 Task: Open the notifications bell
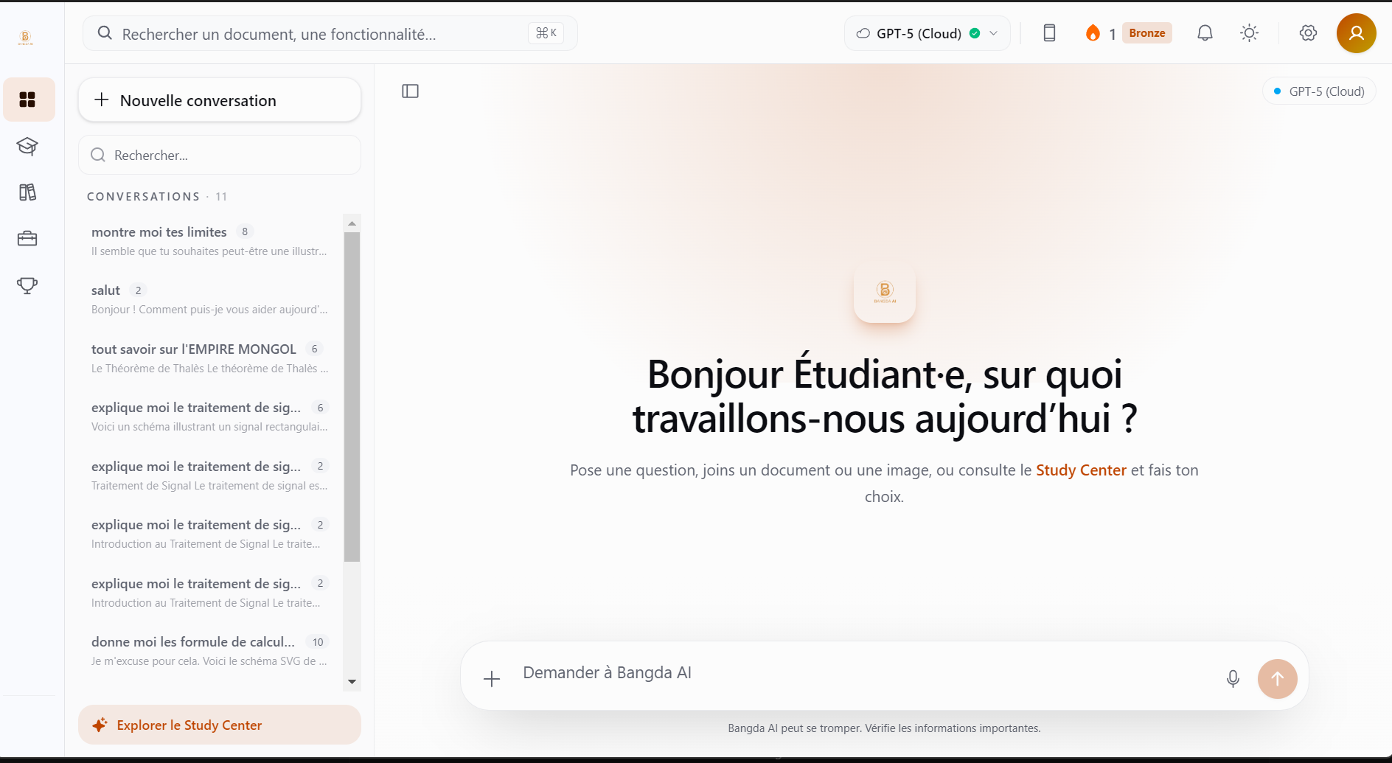[1205, 33]
